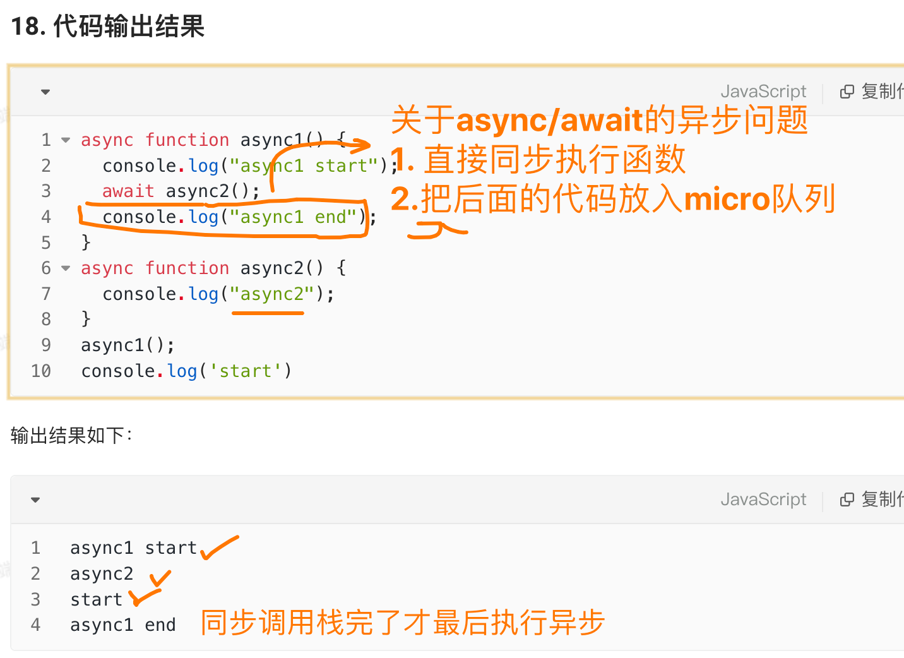
Task: Click line number 10 in the top code block
Action: pos(41,371)
